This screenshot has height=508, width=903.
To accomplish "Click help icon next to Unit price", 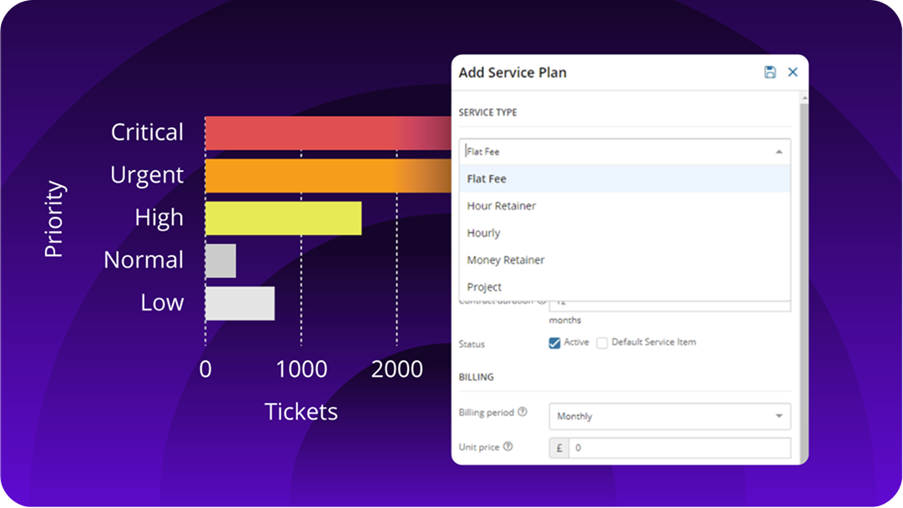I will tap(508, 447).
